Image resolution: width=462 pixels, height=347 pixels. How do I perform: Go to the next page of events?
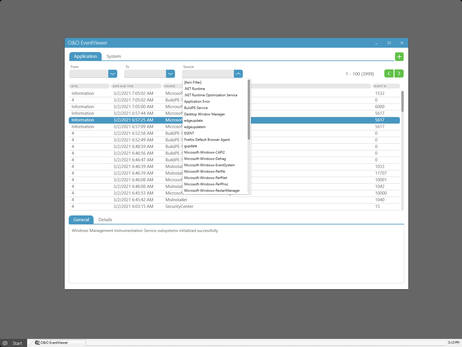pos(399,73)
